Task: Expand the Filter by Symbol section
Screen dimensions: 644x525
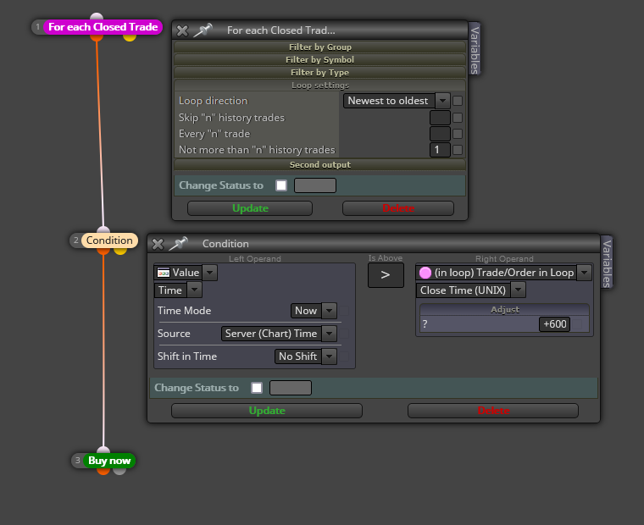Action: 319,60
